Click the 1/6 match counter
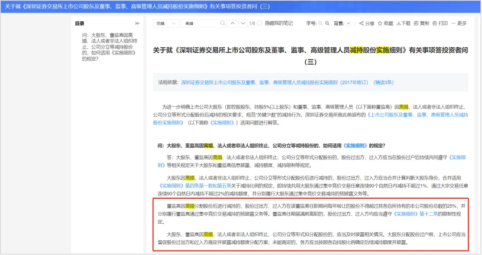This screenshot has height=255, width=482. 252,23
